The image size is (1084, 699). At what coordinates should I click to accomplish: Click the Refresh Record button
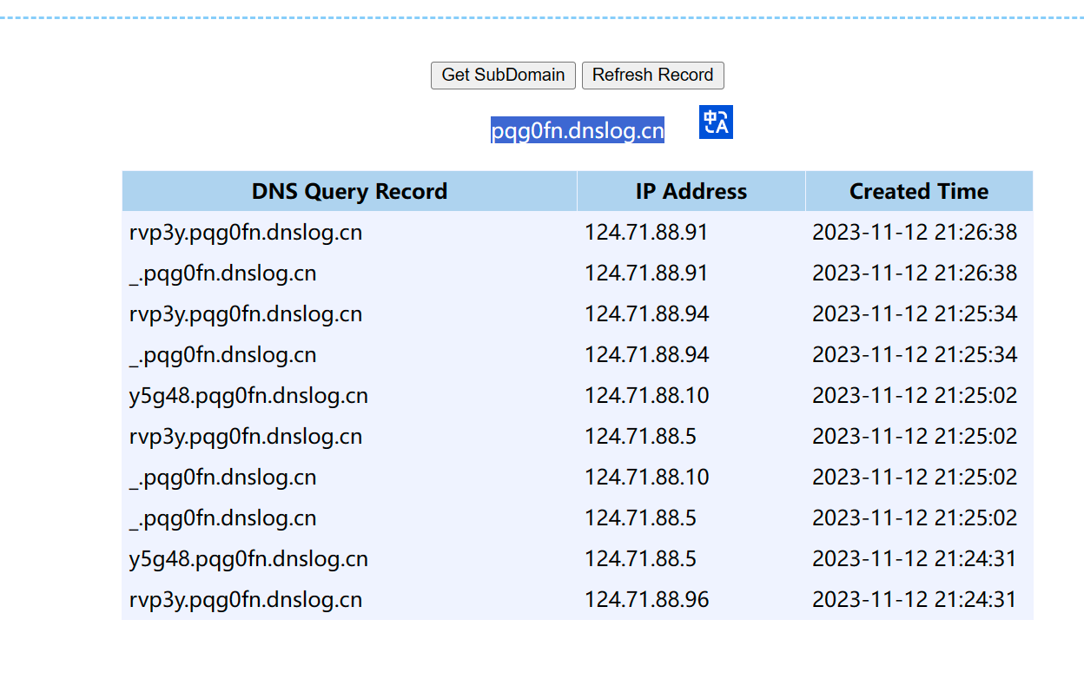click(652, 76)
